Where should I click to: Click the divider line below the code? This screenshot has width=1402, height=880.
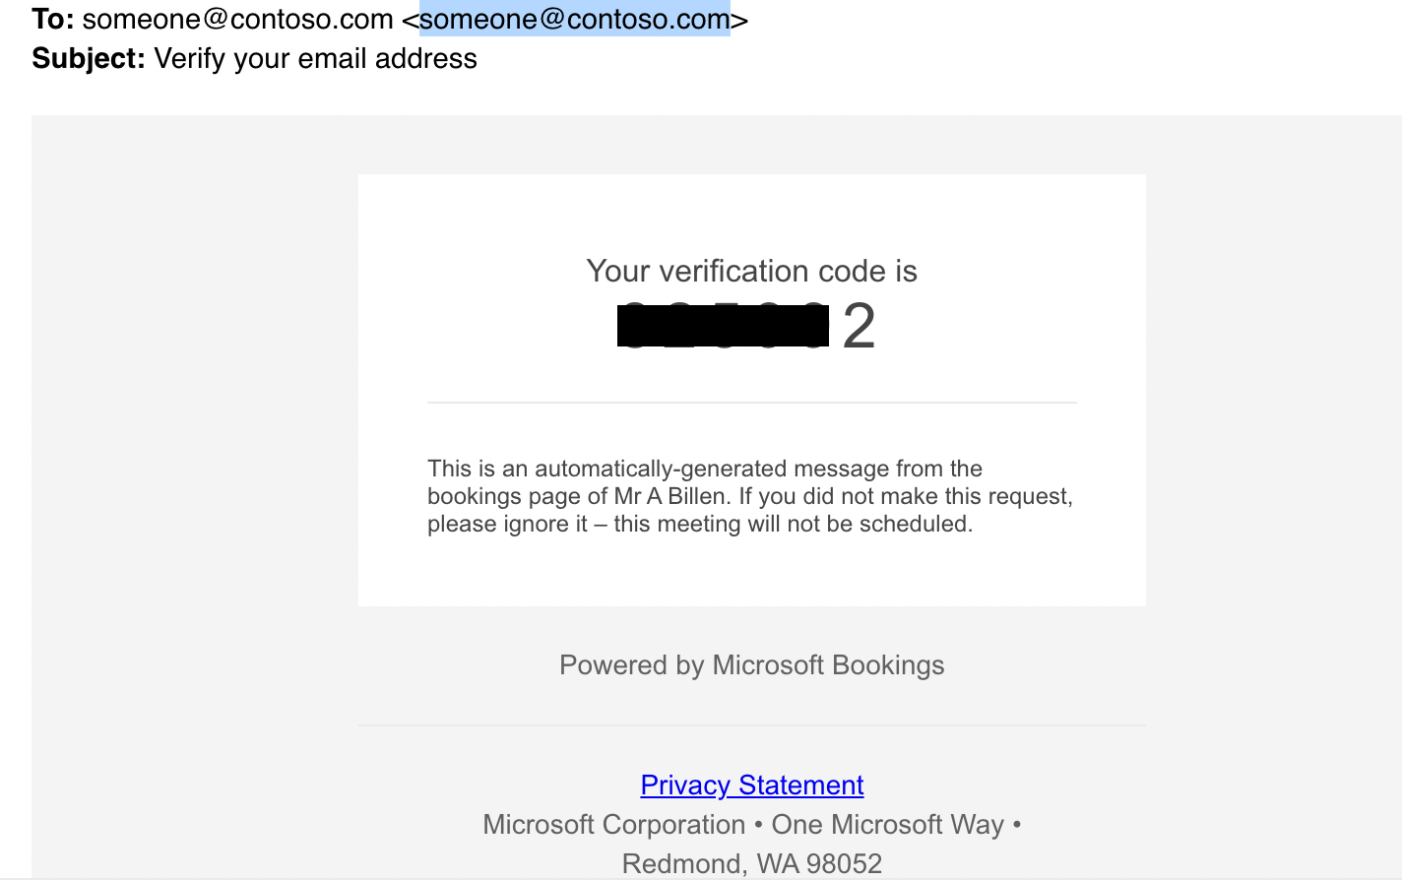(751, 403)
